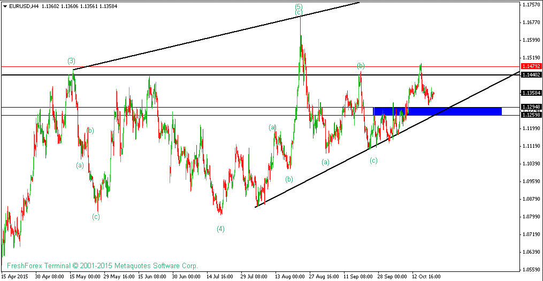Click the 15 May 00:00 time label
This screenshot has height=281, width=543.
(x=85, y=277)
